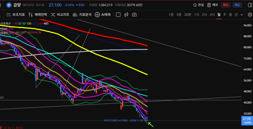
Task: Toggle the red 240-day moving average label
Action: pos(40,24)
